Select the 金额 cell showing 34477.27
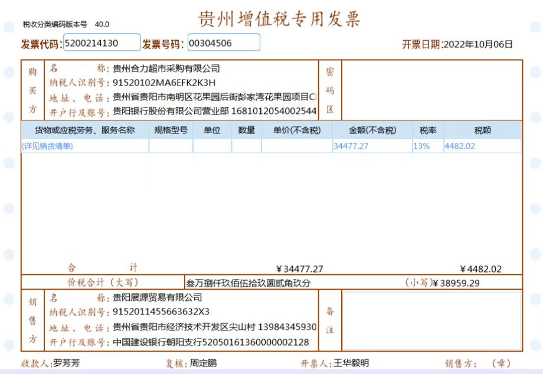 [x=372, y=146]
